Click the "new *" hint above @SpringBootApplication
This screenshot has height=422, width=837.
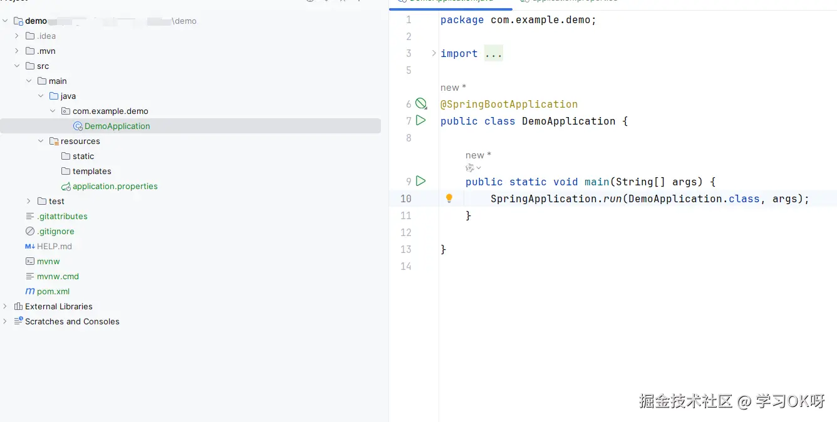point(453,88)
